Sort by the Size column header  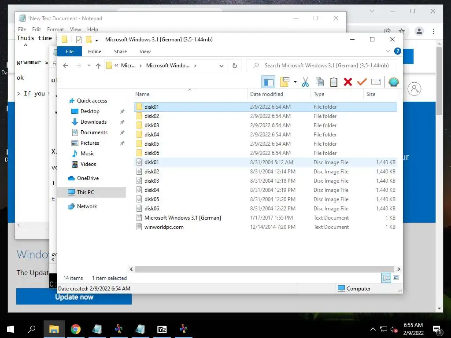381,94
